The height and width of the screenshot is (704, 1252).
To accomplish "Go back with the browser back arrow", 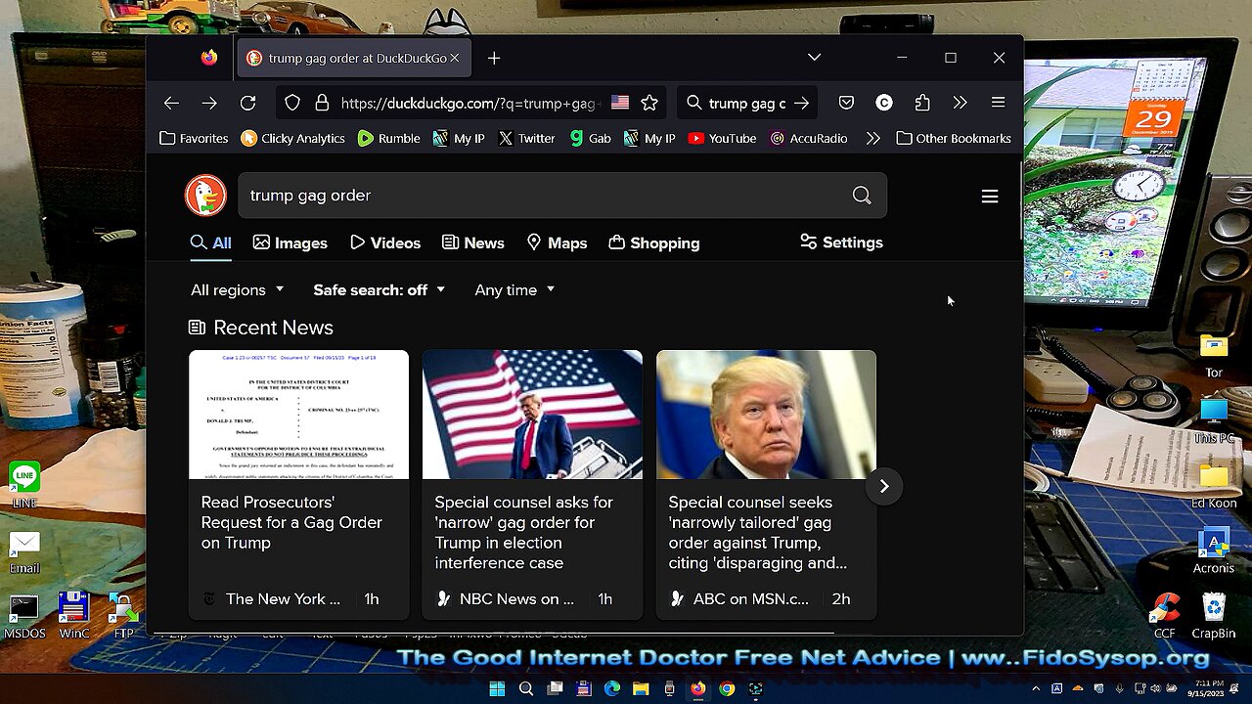I will click(x=171, y=103).
